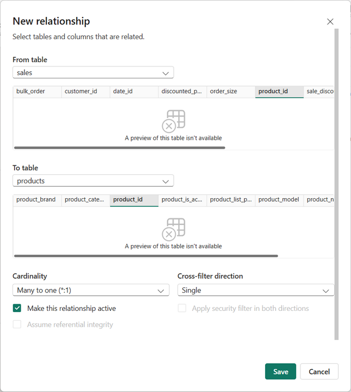Select bulk_order column header
Image resolution: width=351 pixels, height=392 pixels.
point(37,92)
